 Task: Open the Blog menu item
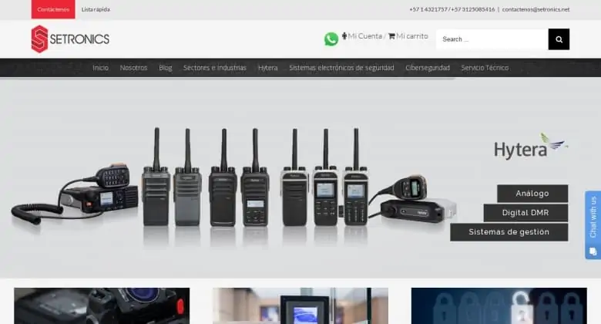click(165, 68)
